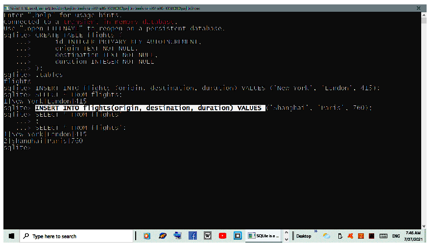
Task: Click the red 'transient in-memory database' text
Action: (119, 22)
